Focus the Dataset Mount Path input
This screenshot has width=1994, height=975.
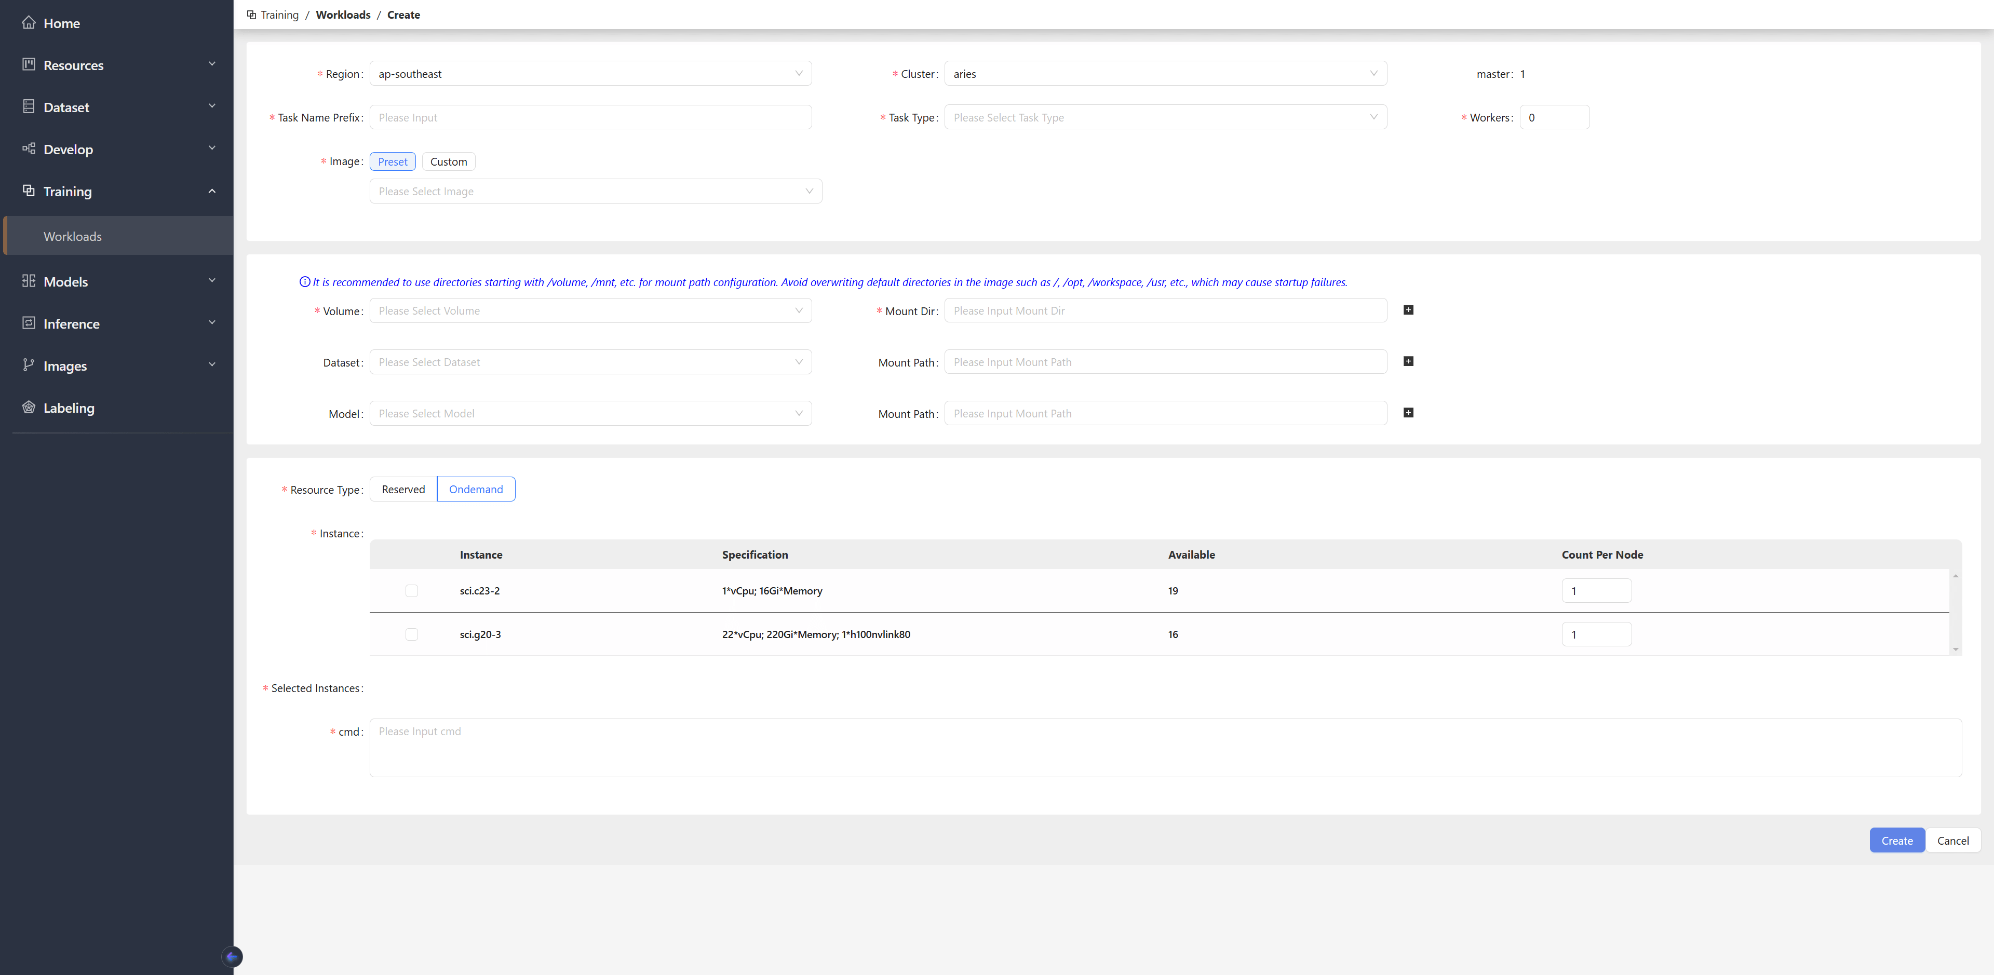(1166, 362)
